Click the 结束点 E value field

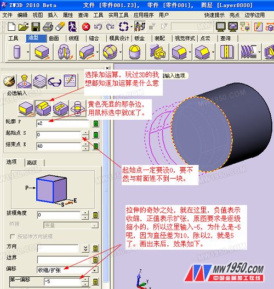(59, 146)
